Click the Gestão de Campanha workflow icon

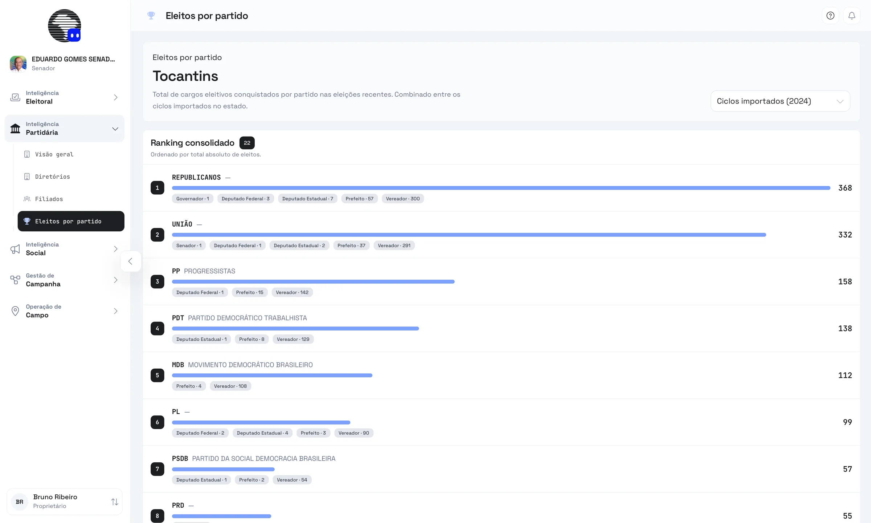point(15,280)
